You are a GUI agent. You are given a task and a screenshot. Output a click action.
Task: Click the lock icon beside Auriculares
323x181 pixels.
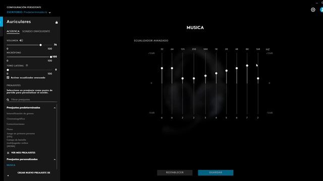57,22
